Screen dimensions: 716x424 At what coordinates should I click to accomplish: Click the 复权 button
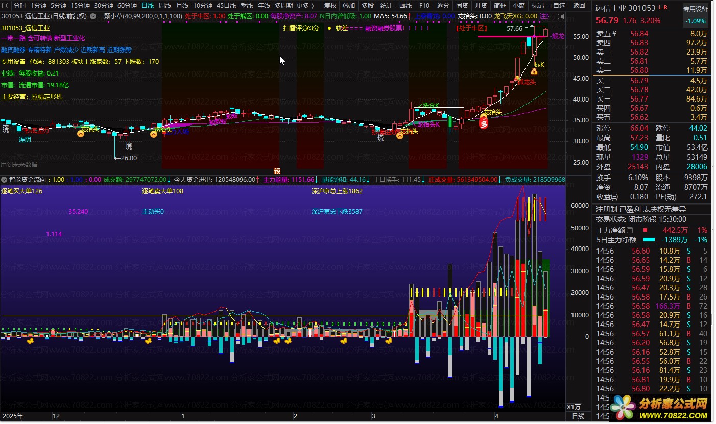[x=330, y=6]
